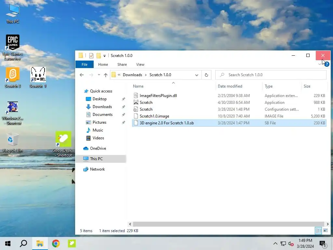
Task: Click the pin icon beside Pictures
Action: [123, 122]
